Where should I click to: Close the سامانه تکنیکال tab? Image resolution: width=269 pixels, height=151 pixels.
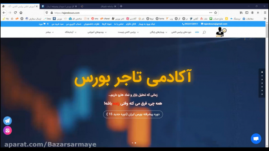115,6
